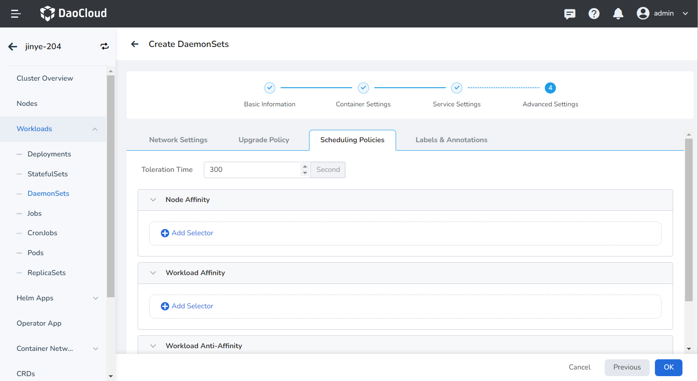698x381 pixels.
Task: Increase the Toleration Time value
Action: click(x=305, y=167)
